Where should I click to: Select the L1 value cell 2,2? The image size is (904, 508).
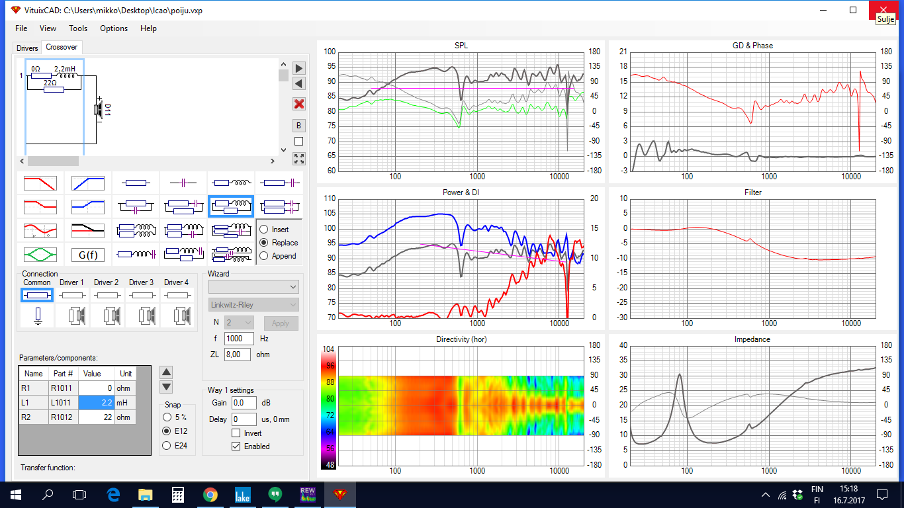pyautogui.click(x=97, y=402)
